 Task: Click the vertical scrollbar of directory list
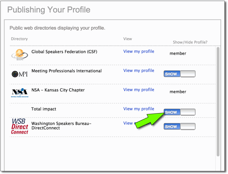point(218,101)
